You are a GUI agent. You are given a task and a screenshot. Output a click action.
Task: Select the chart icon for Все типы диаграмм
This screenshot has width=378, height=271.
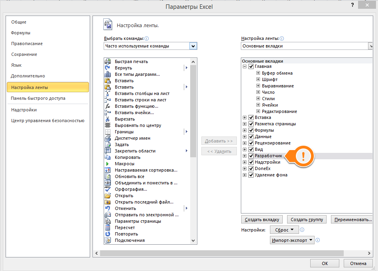click(x=108, y=74)
